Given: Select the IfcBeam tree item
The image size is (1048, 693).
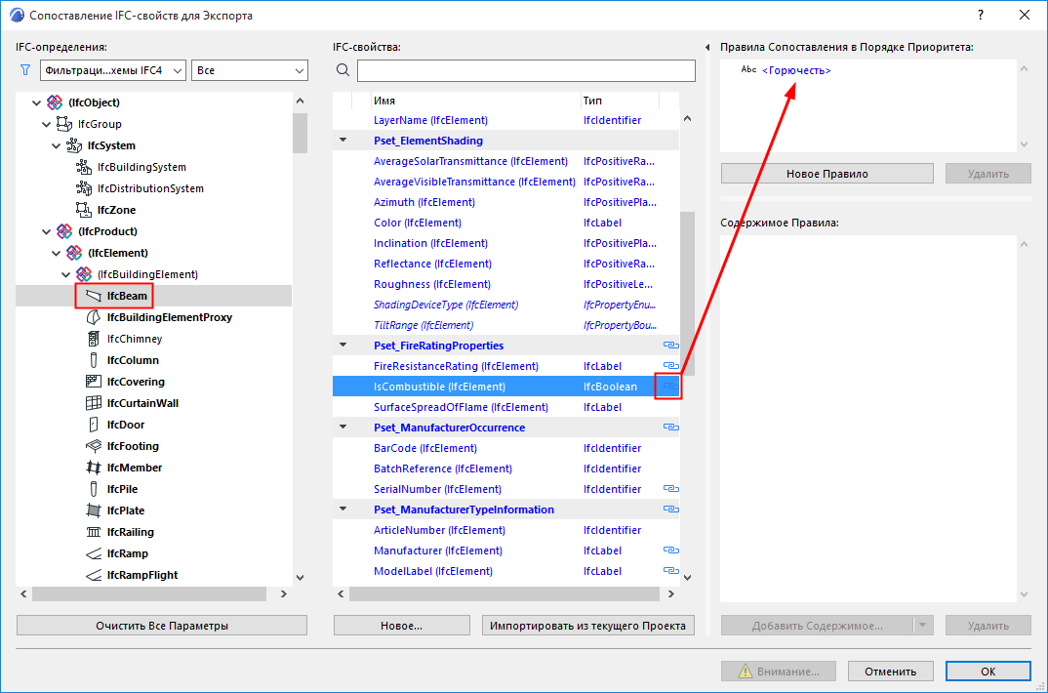Looking at the screenshot, I should pyautogui.click(x=127, y=296).
